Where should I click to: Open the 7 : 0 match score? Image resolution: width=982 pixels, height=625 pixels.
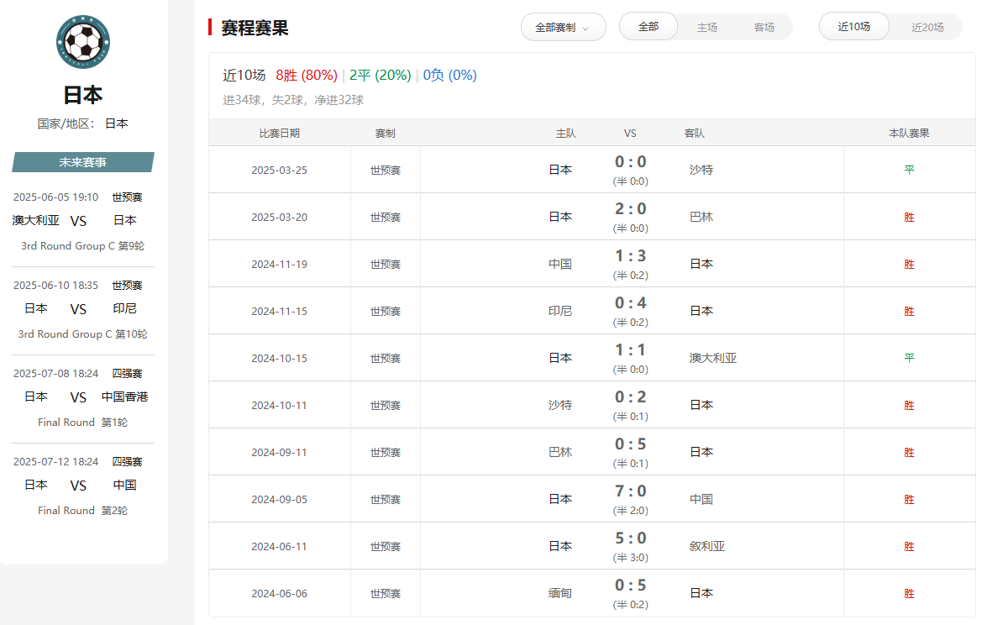click(x=631, y=491)
